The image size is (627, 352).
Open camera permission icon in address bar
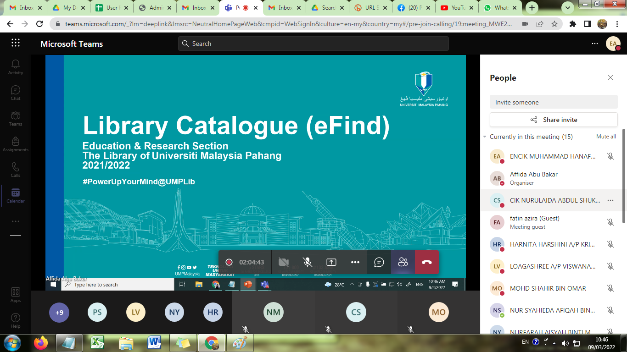point(525,24)
